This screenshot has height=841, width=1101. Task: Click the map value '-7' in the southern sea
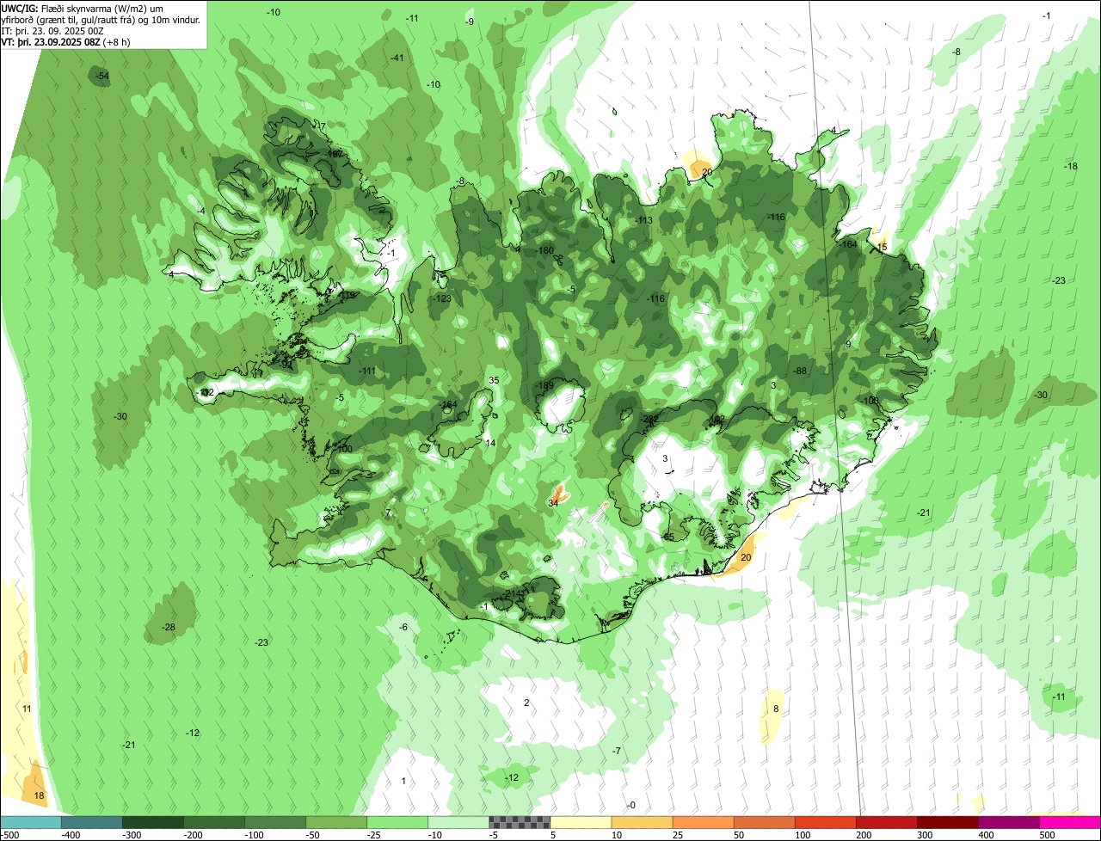coord(617,751)
